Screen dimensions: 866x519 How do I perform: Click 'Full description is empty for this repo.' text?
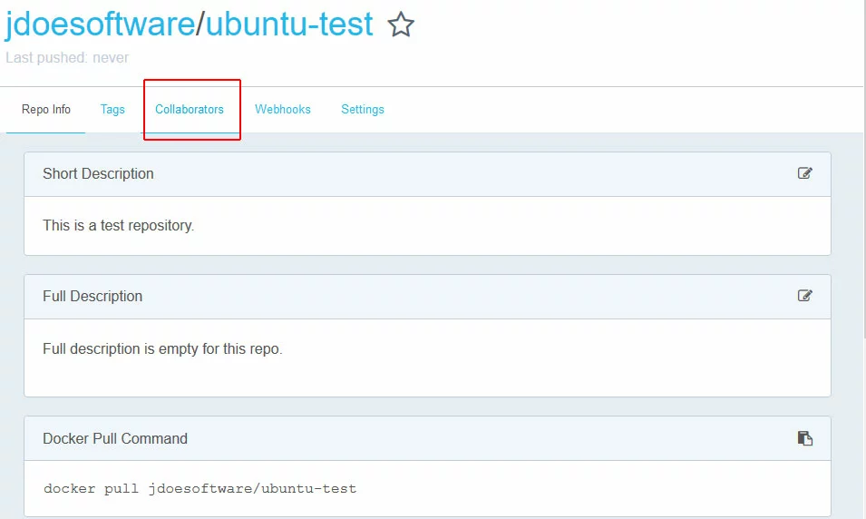click(163, 348)
